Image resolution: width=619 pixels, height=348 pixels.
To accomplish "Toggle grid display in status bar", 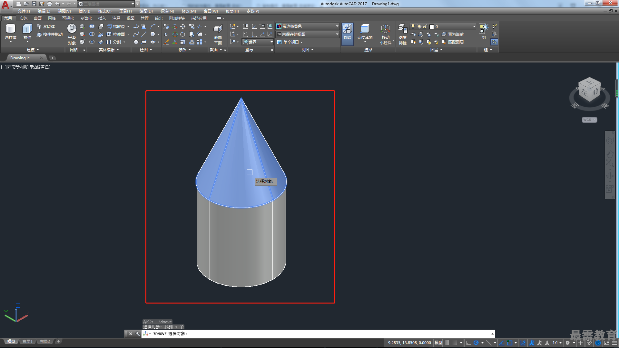I will [x=447, y=343].
